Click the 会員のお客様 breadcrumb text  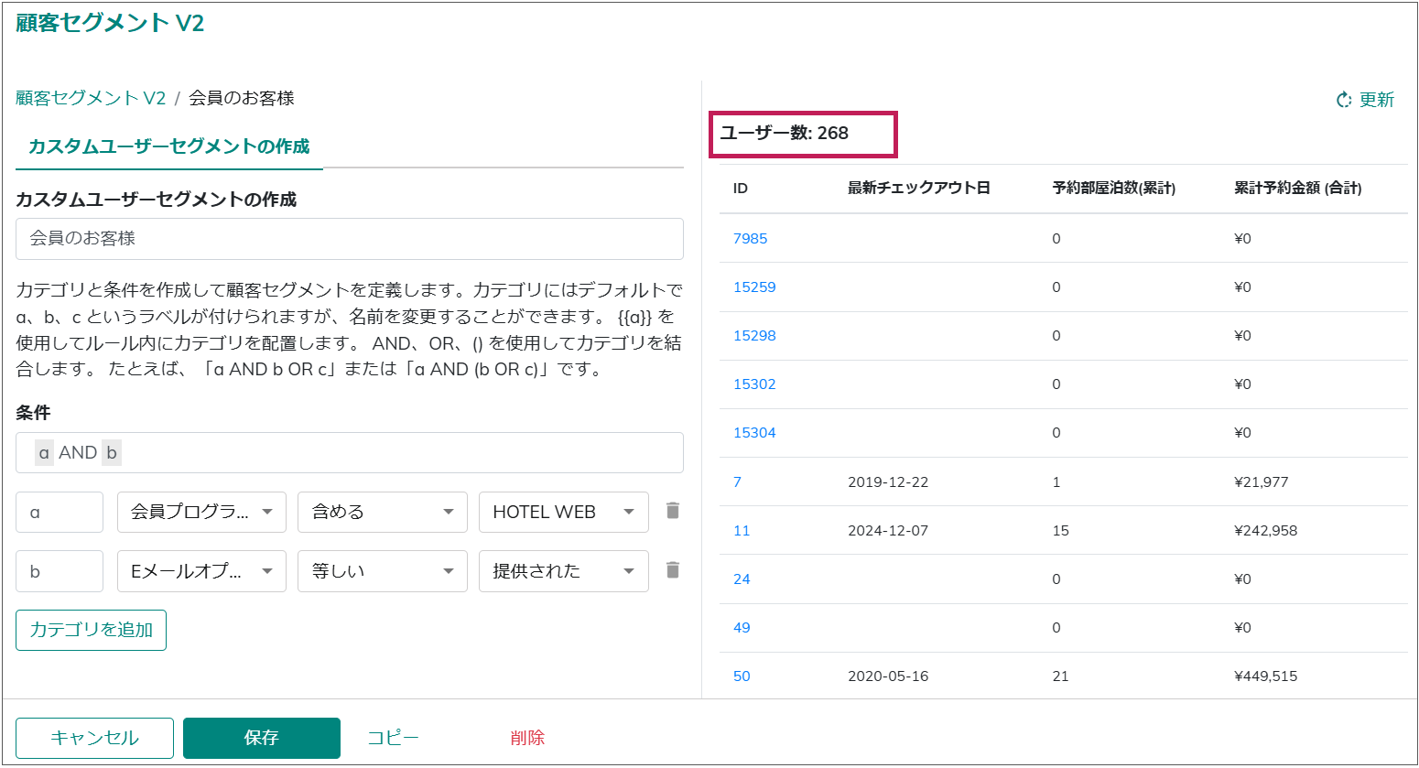point(242,98)
